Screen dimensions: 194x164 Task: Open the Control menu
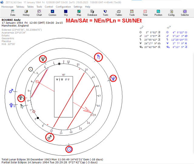click(x=49, y=7)
